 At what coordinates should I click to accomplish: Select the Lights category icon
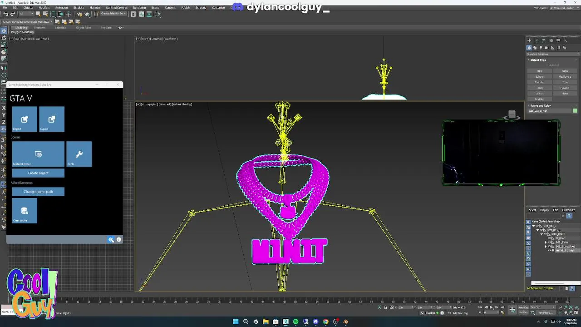541,48
